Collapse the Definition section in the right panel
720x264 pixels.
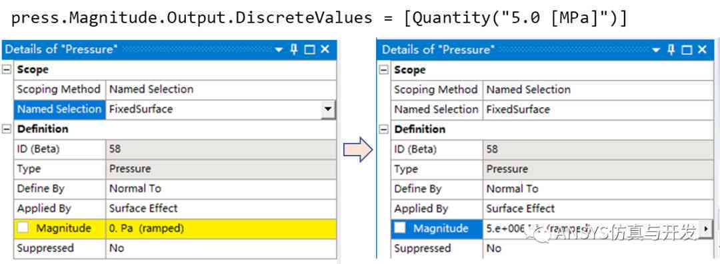click(x=383, y=129)
